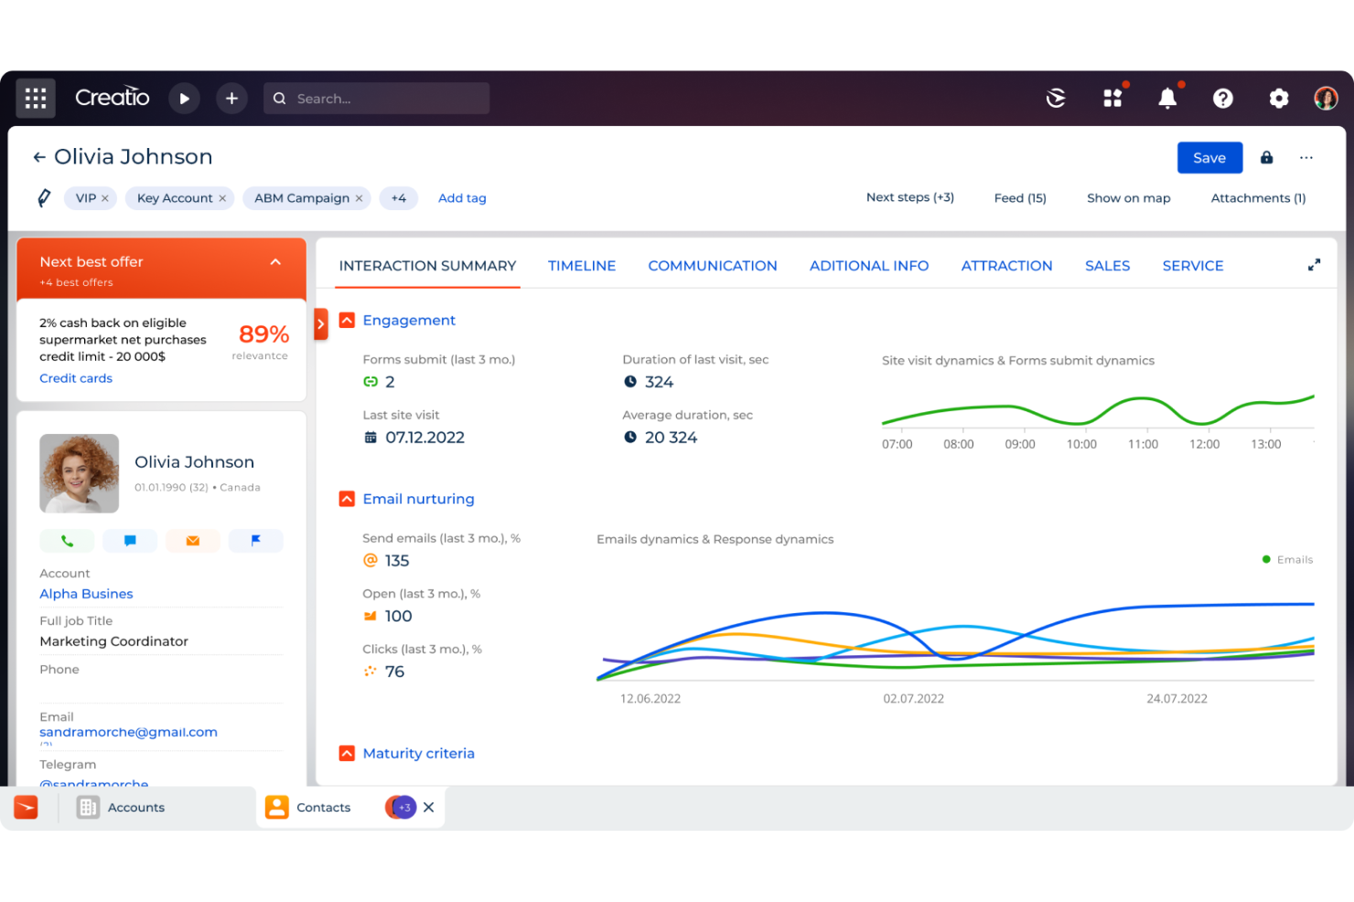Collapse the Engagement section

[347, 320]
